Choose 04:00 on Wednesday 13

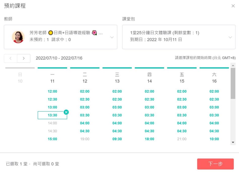click(x=117, y=123)
